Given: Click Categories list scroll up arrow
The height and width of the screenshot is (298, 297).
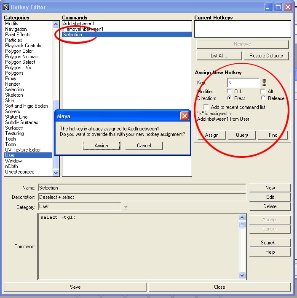Looking at the screenshot, I should 56,24.
